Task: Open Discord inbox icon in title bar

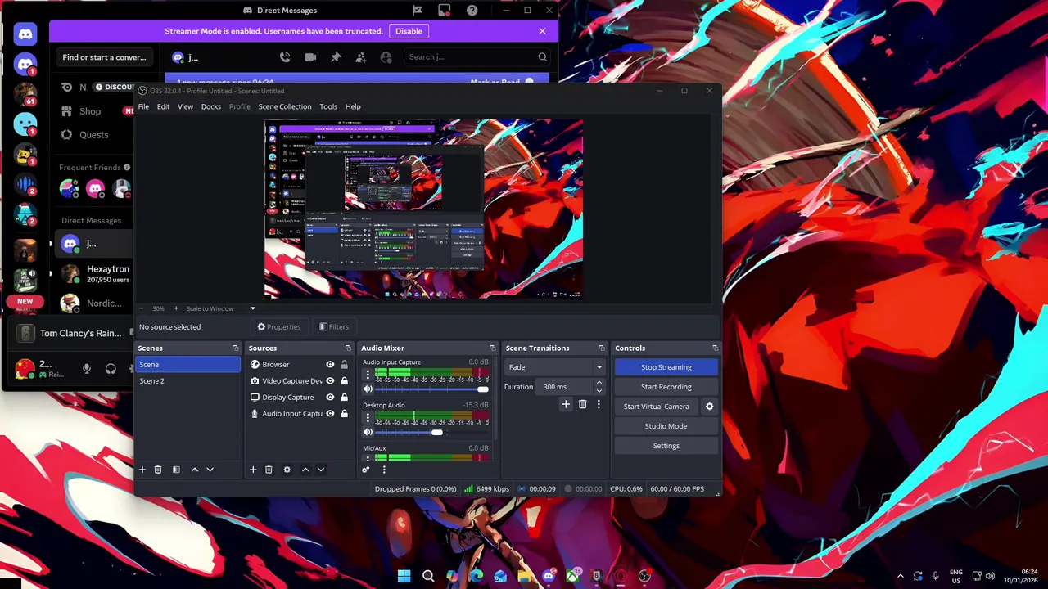Action: 445,11
